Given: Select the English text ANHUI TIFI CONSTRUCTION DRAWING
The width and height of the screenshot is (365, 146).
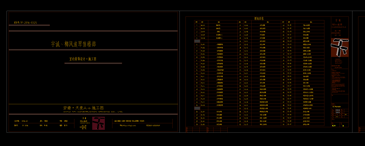Looking at the screenshot, I should pyautogui.click(x=93, y=112).
